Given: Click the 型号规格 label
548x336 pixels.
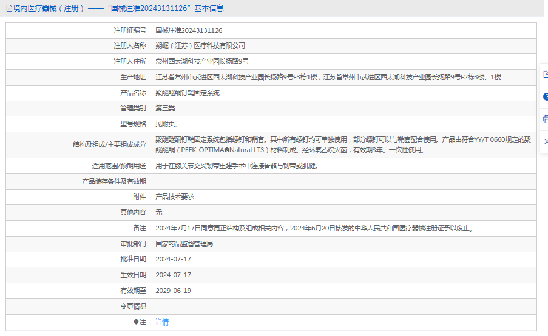Looking at the screenshot, I should (133, 124).
